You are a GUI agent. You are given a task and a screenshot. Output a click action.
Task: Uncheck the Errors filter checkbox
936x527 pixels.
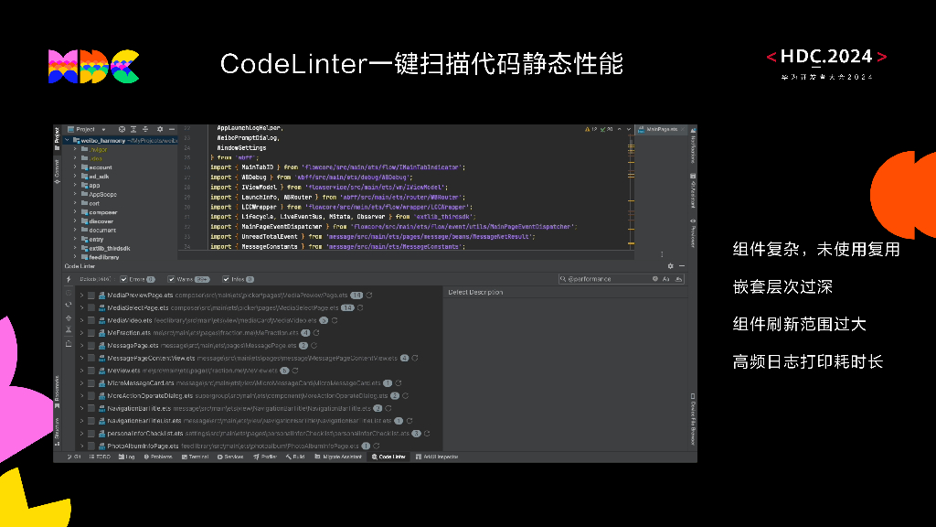(x=124, y=279)
